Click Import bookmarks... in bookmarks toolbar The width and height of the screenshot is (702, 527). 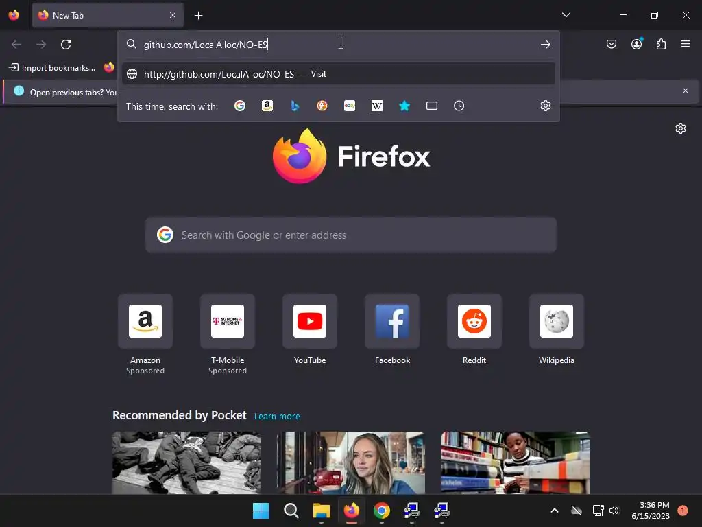pos(52,68)
